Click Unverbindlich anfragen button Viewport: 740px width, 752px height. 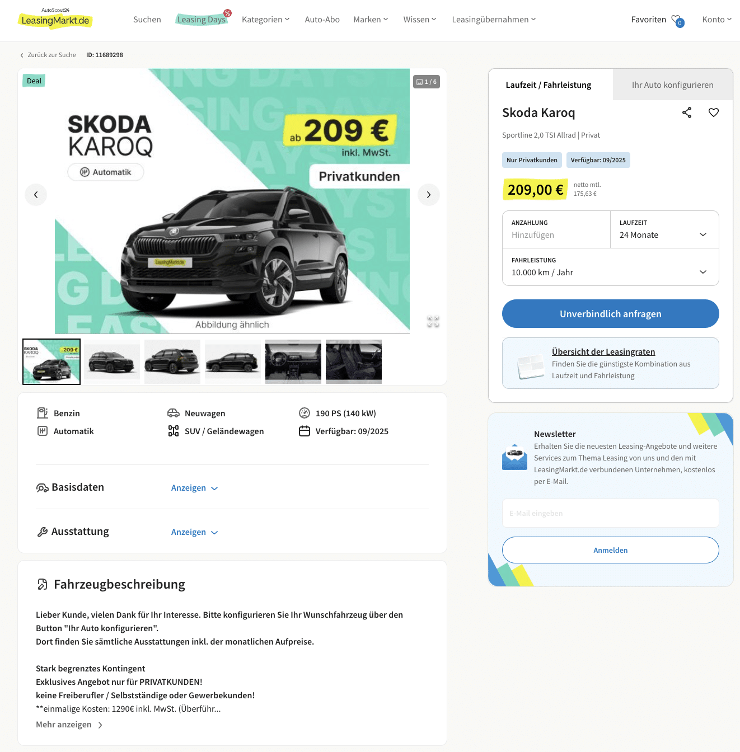611,314
